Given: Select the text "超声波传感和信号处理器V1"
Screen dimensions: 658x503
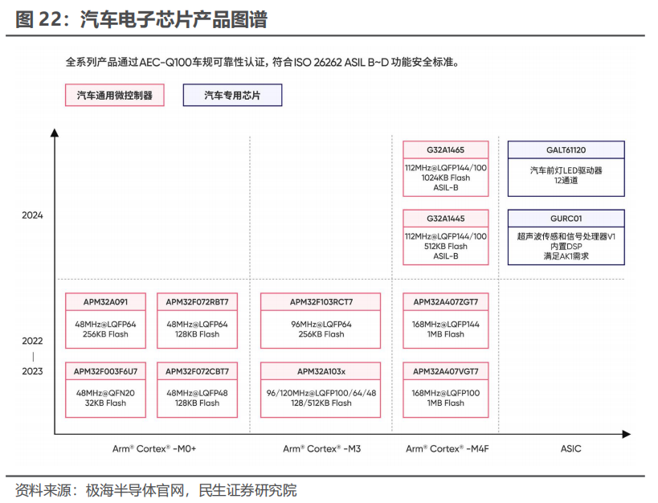Looking at the screenshot, I should point(566,236).
